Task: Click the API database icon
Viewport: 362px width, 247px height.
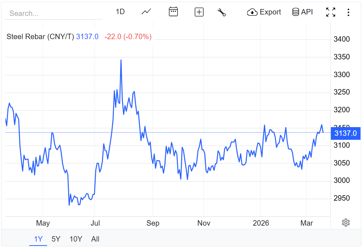Action: (295, 12)
